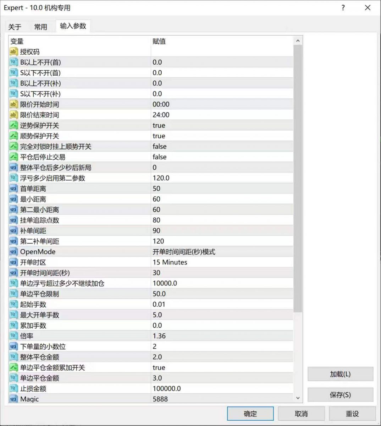Click the integer icon beside Magic
The image size is (381, 426).
(x=13, y=399)
